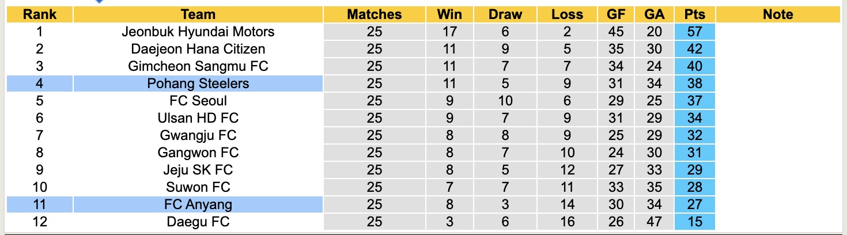This screenshot has height=235, width=847.
Task: Click the Team column header
Action: [198, 15]
